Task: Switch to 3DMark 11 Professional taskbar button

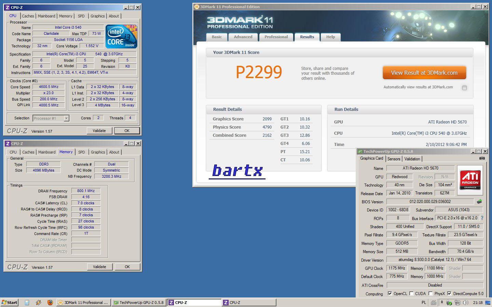Action: pyautogui.click(x=83, y=302)
